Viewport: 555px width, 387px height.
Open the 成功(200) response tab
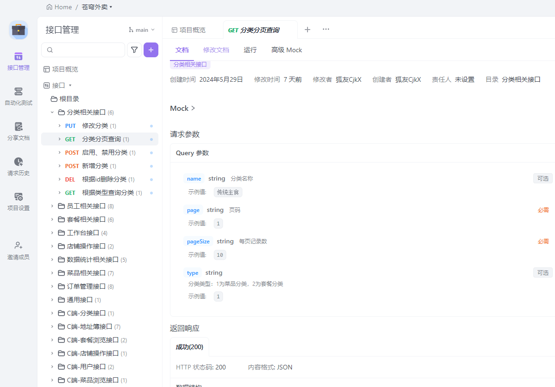point(189,346)
